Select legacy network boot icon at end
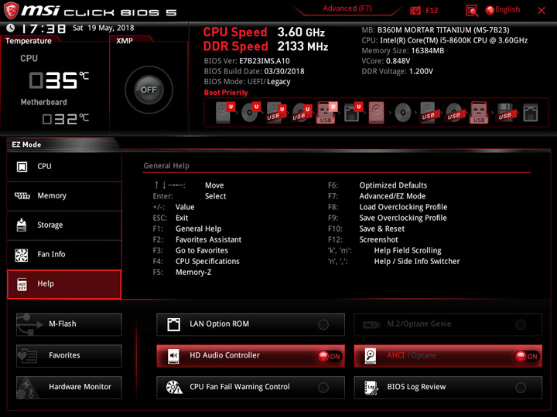 pyautogui.click(x=531, y=113)
